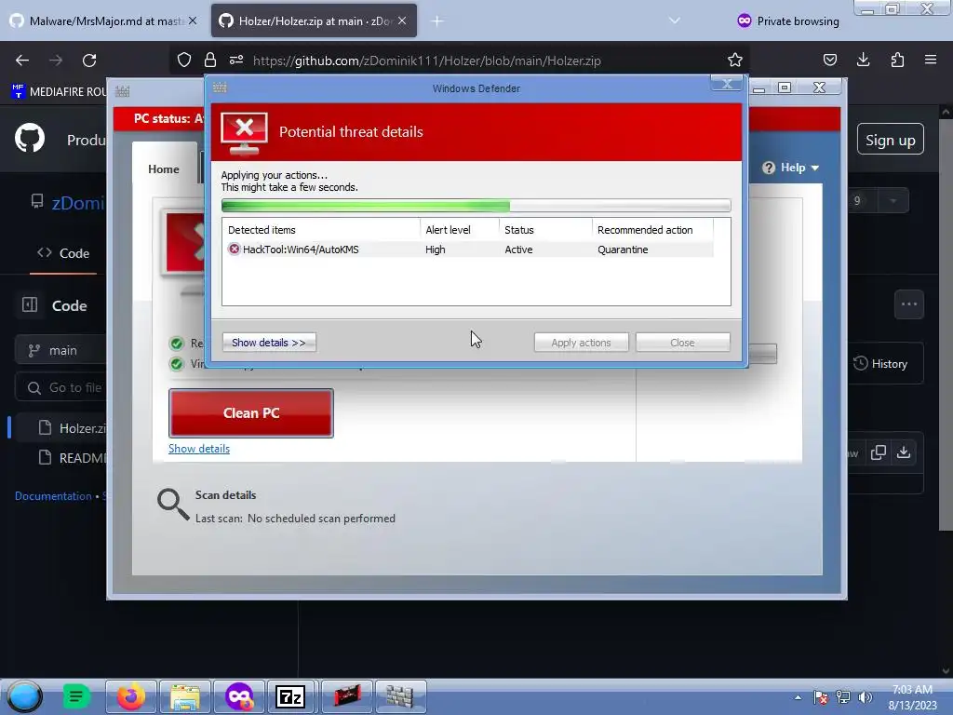Image resolution: width=953 pixels, height=715 pixels.
Task: Click the zDomi repository owner link
Action: (x=78, y=202)
